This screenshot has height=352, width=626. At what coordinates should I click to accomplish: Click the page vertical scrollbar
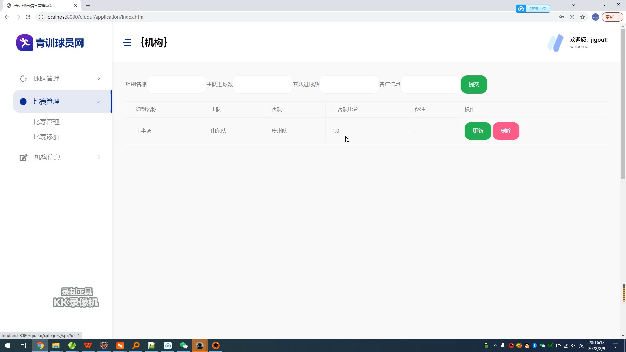click(623, 104)
